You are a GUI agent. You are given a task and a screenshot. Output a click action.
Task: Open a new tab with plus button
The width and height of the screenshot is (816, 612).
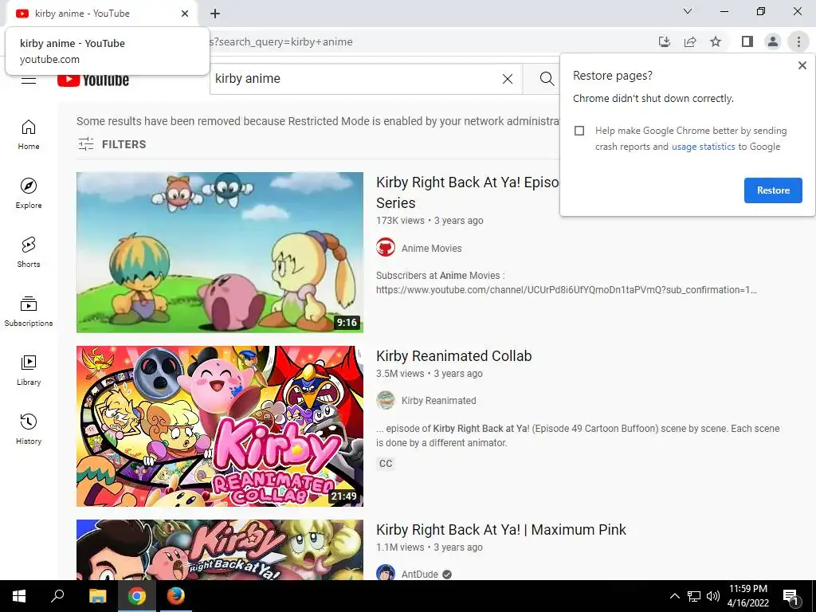[215, 14]
